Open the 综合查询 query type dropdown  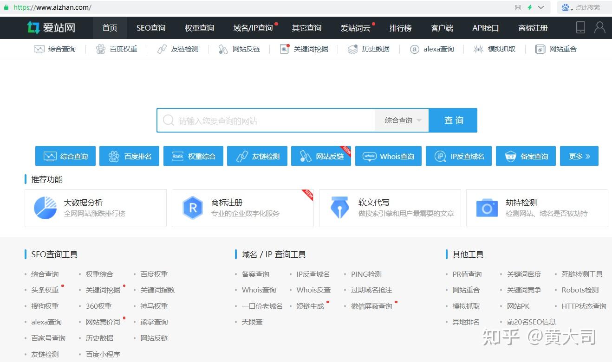[401, 120]
